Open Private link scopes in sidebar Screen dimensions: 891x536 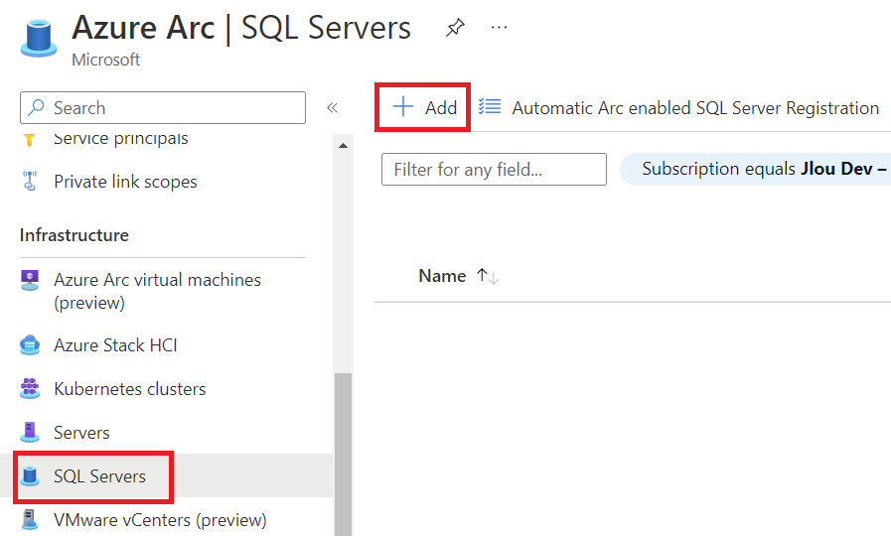click(x=125, y=182)
